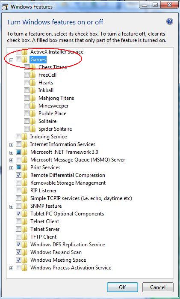The image size is (180, 299).
Task: Select the Indexing Service folder icon
Action: [x=24, y=137]
